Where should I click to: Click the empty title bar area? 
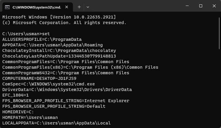coord(135,6)
